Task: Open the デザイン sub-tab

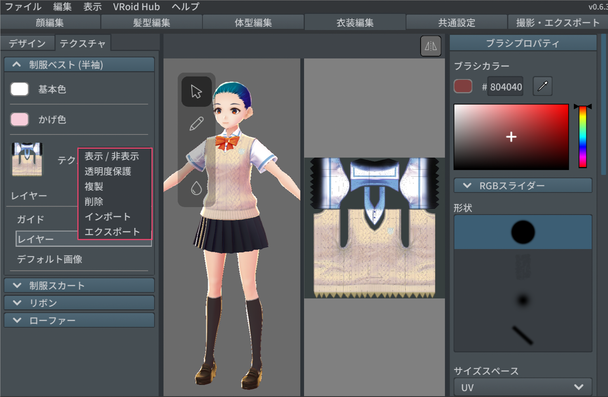Action: coord(27,43)
